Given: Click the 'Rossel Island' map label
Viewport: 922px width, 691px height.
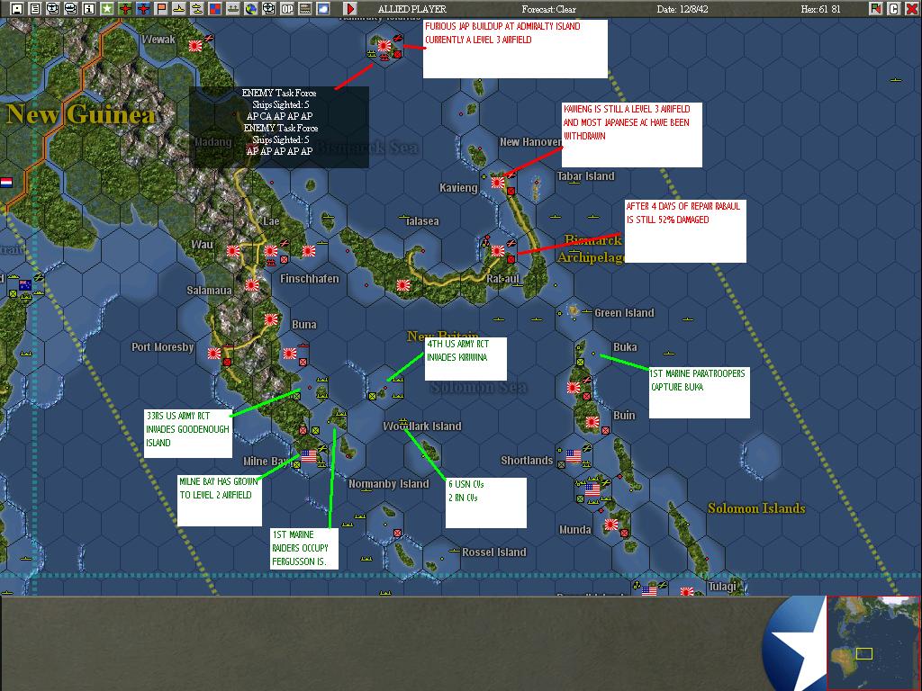Looking at the screenshot, I should point(494,552).
